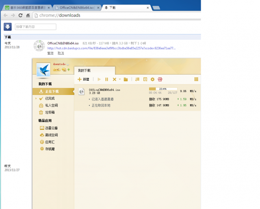Click the chrome://downloads address bar
This screenshot has height=209, width=260.
pos(117,15)
